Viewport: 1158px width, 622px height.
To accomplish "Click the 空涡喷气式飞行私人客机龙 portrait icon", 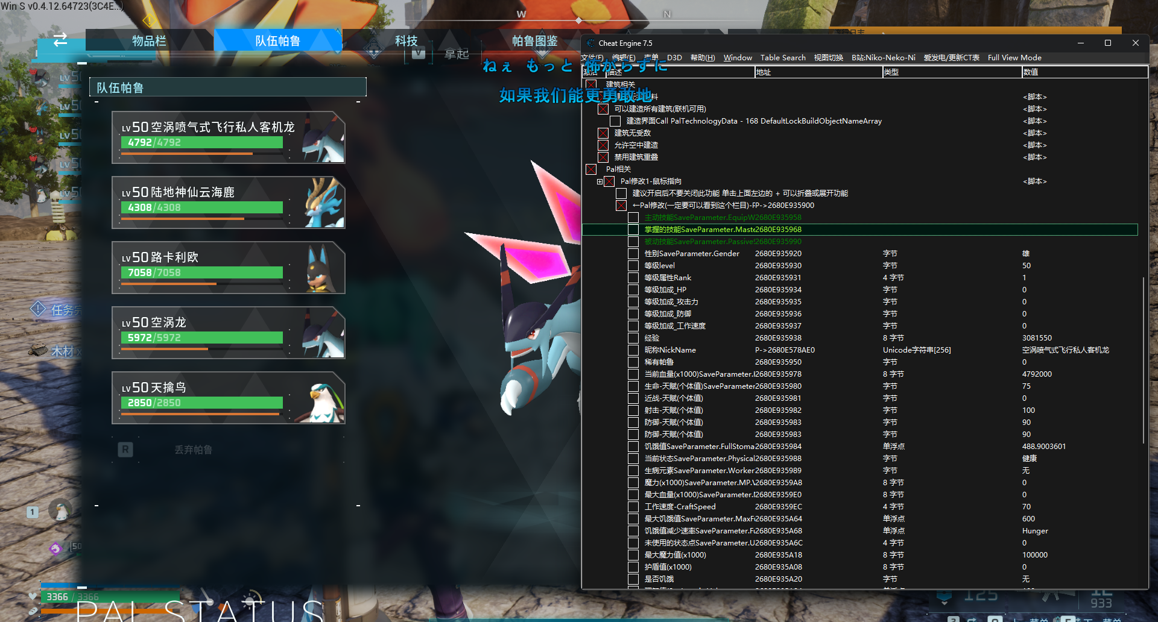I will [322, 139].
